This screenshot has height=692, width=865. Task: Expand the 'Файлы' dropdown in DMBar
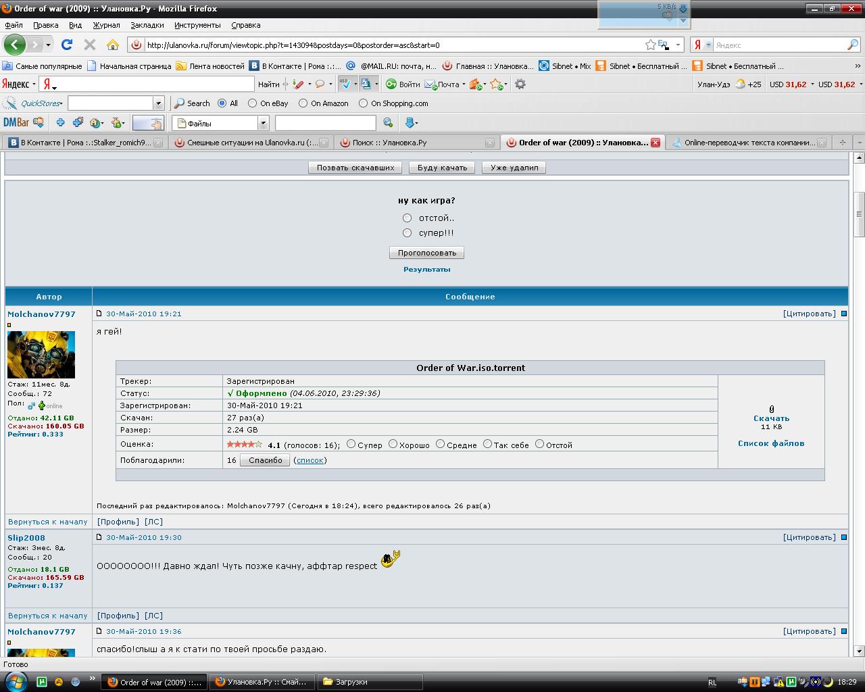[264, 123]
